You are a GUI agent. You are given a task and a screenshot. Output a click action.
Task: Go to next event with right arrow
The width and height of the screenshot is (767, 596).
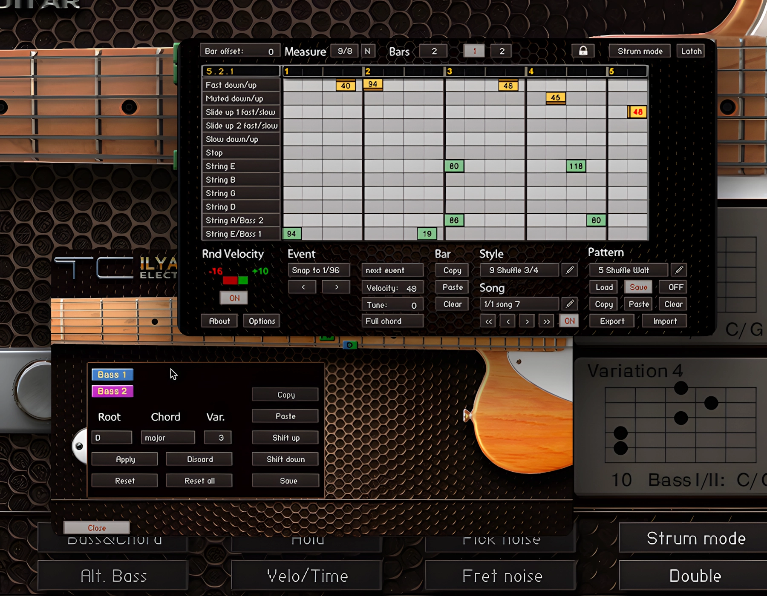tap(336, 287)
